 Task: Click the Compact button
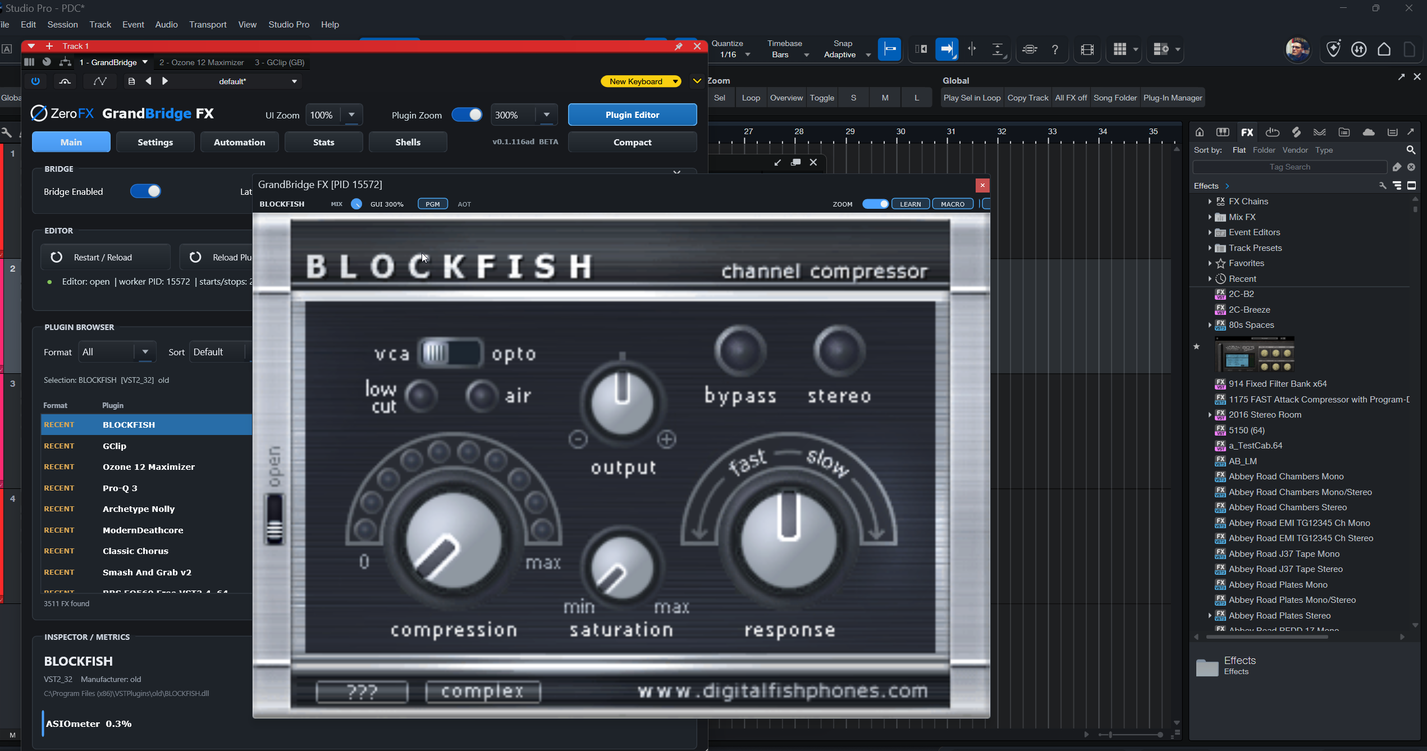tap(632, 142)
